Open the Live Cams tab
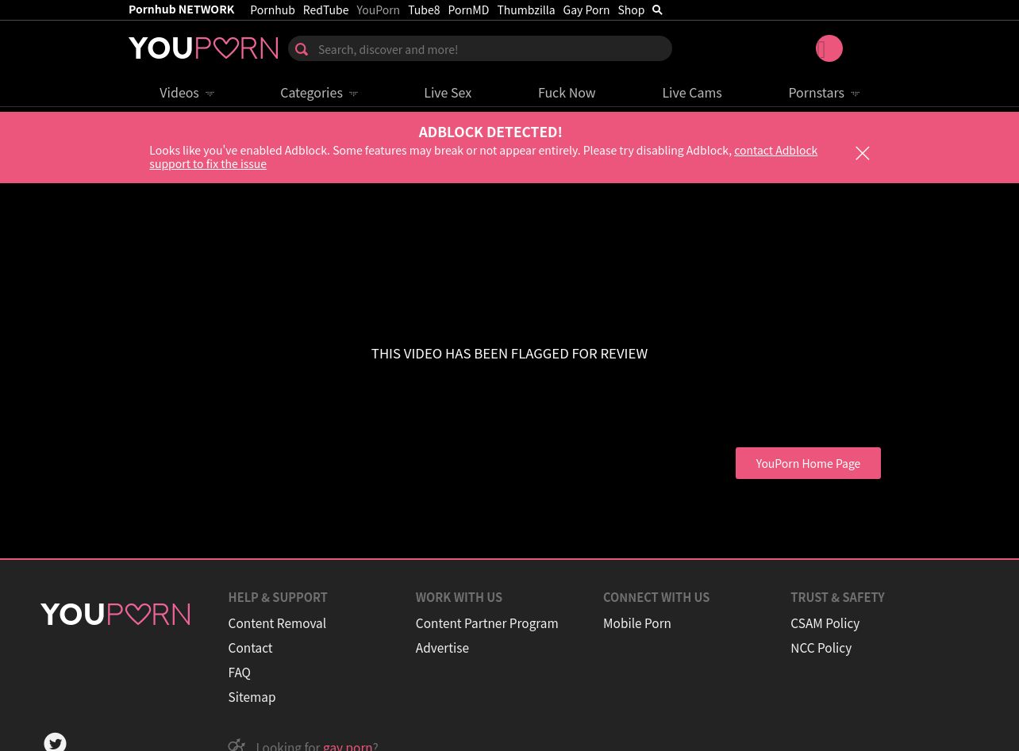 (x=692, y=93)
